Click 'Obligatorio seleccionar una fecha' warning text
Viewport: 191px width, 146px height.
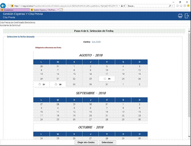click(x=48, y=48)
